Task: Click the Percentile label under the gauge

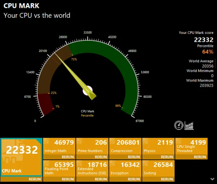Action: (87, 115)
